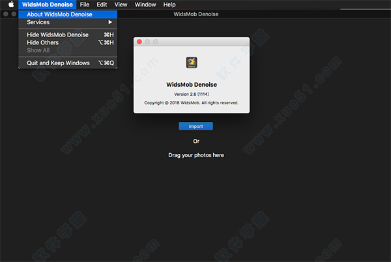
Task: Click the Drag your photos here text
Action: click(196, 155)
